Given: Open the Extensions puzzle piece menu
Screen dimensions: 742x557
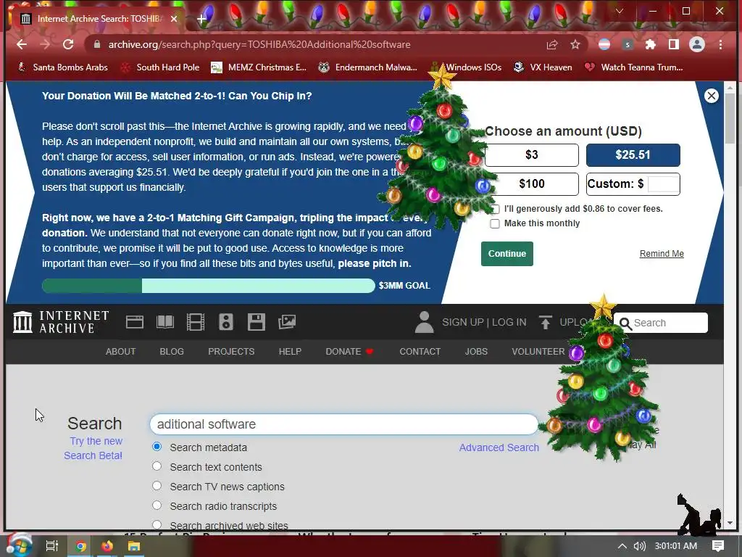Looking at the screenshot, I should pyautogui.click(x=651, y=44).
